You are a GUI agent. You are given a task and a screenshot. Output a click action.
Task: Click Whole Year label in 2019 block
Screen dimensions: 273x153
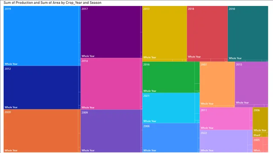(x=11, y=64)
